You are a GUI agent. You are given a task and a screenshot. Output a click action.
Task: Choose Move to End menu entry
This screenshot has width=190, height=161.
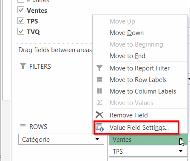128,56
